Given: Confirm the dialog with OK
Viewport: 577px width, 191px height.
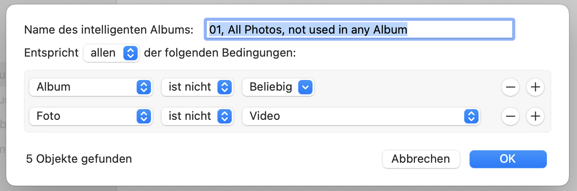Looking at the screenshot, I should click(508, 159).
